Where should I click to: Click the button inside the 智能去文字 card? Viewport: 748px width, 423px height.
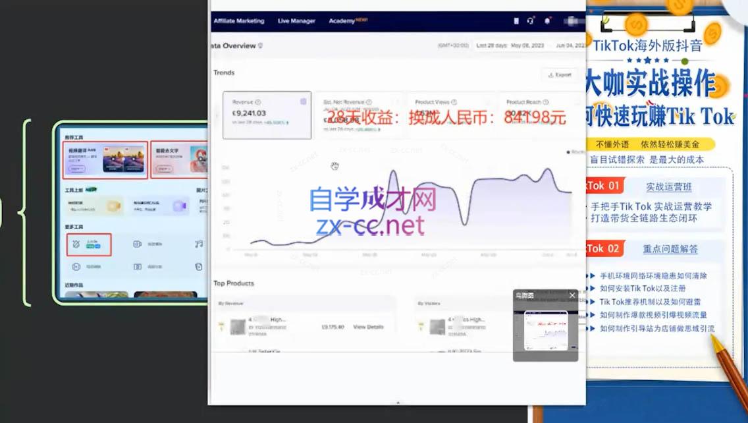(163, 169)
